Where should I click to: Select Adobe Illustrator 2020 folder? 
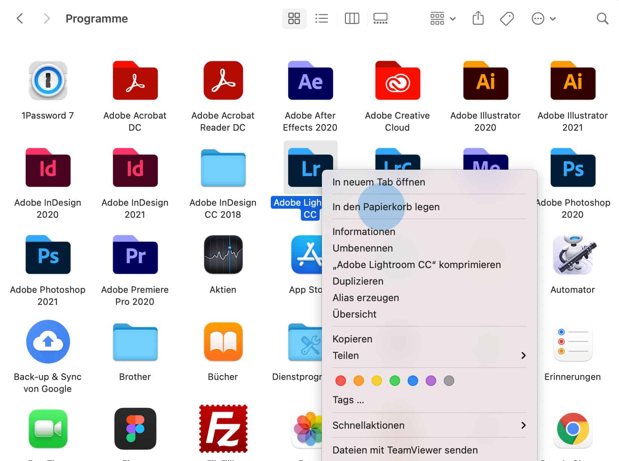pyautogui.click(x=485, y=80)
